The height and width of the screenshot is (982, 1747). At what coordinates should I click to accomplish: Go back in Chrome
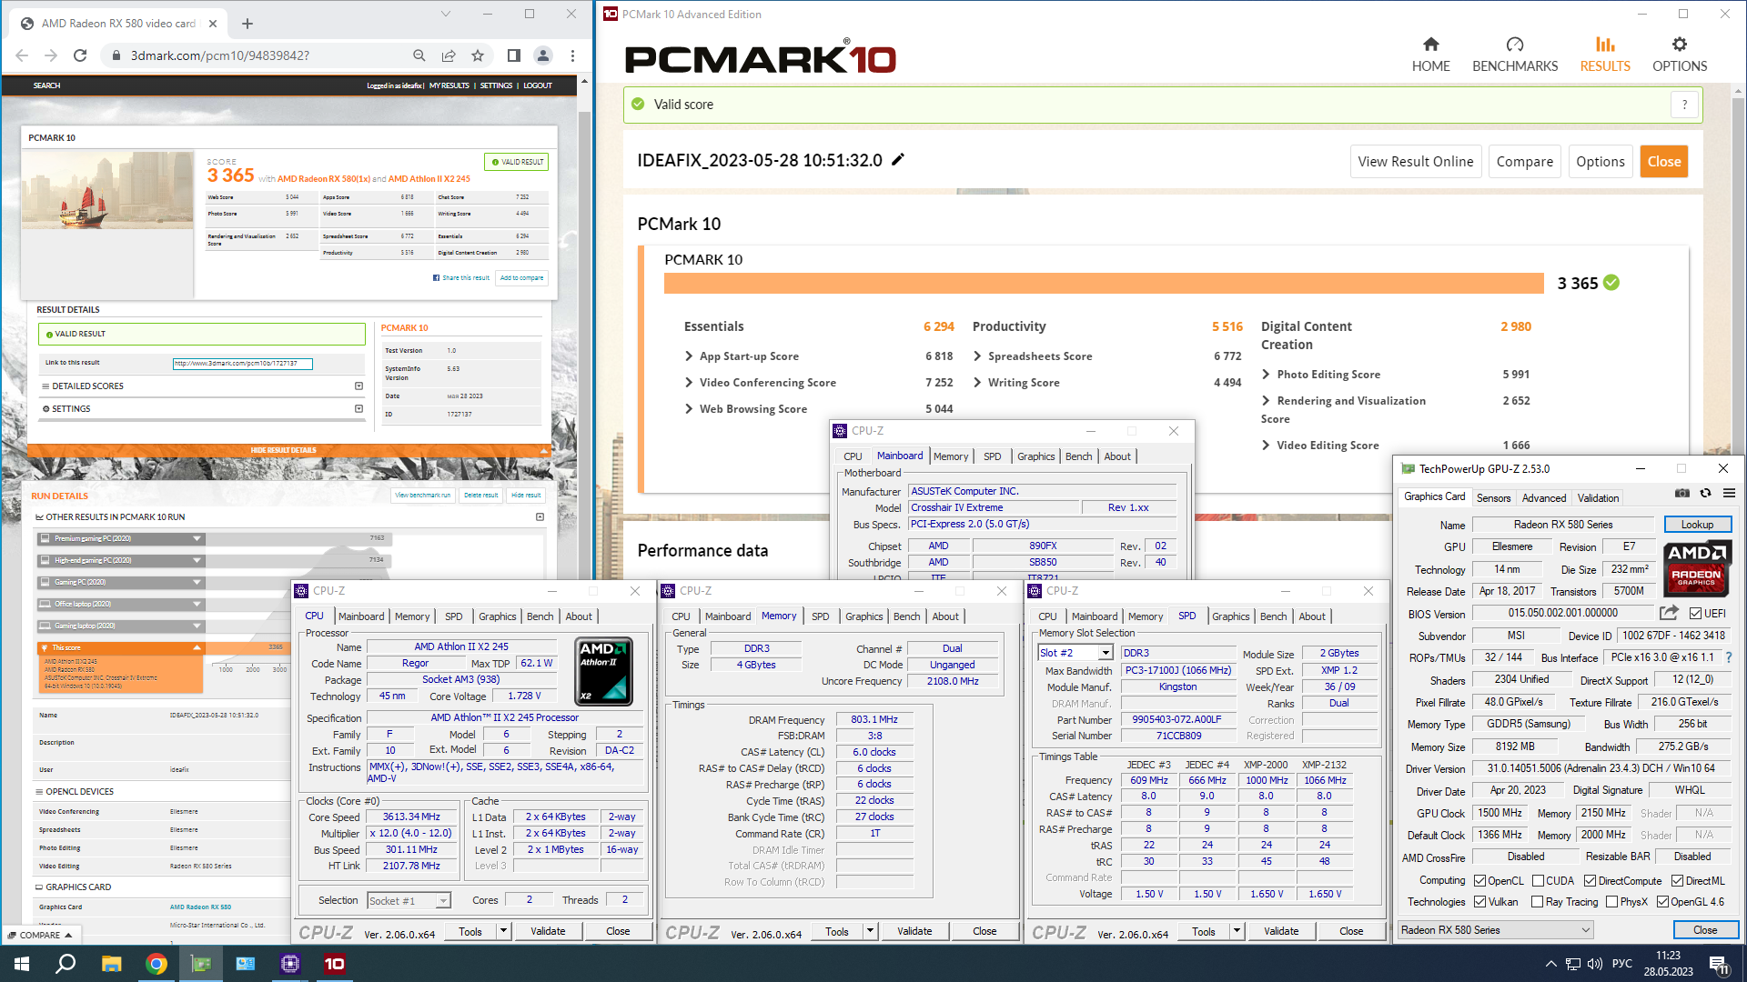tap(22, 55)
